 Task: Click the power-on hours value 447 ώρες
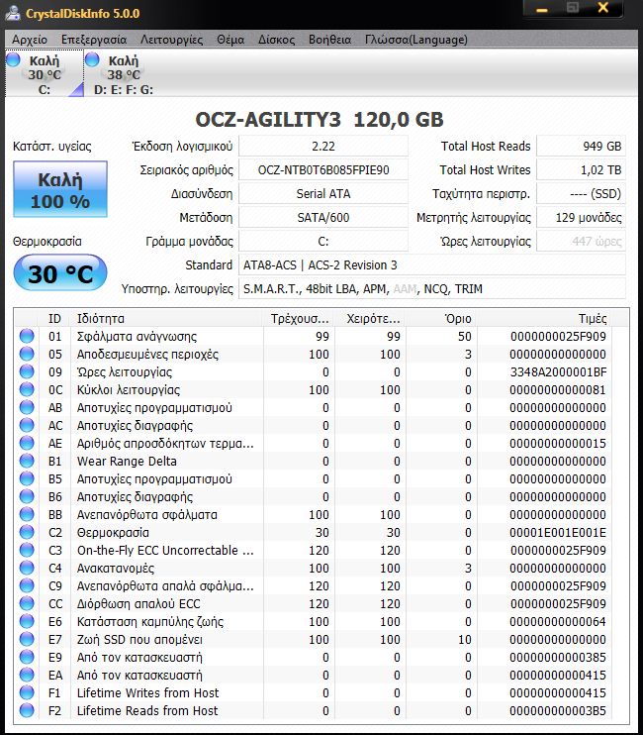[581, 242]
